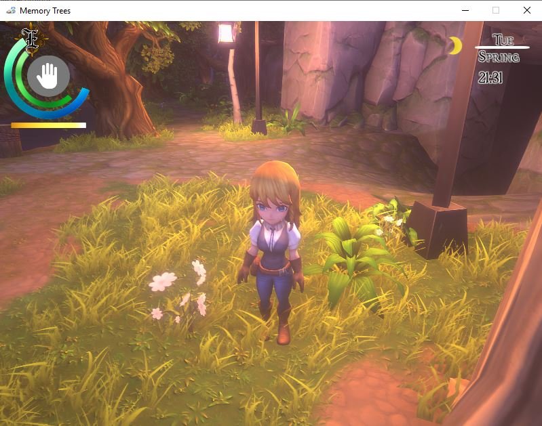Click the ornate F key emblem

coord(32,39)
